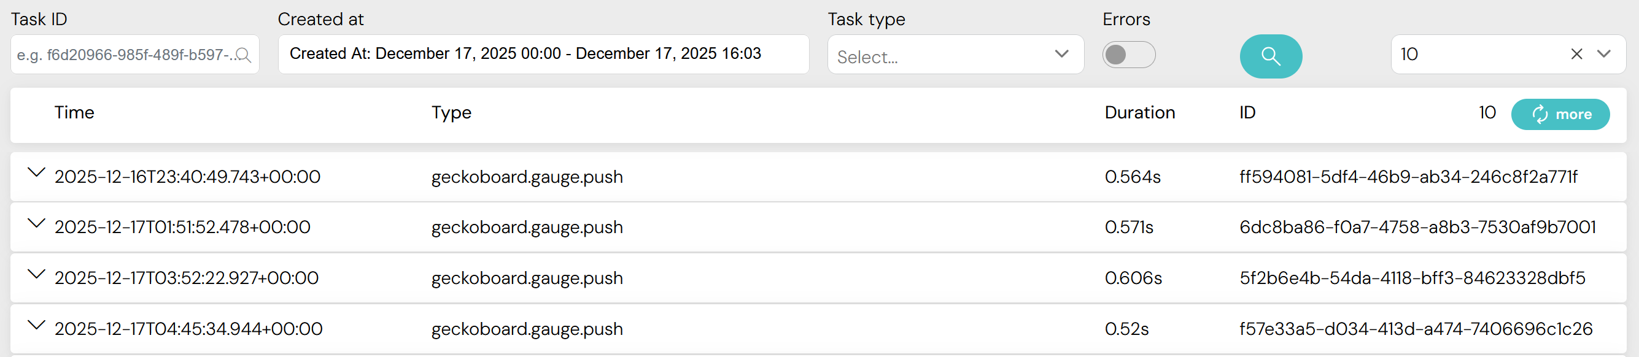Select task ID ff594081-5df4-46b9-ab34-246c8f2a771f
This screenshot has width=1639, height=357.
[x=1408, y=177]
